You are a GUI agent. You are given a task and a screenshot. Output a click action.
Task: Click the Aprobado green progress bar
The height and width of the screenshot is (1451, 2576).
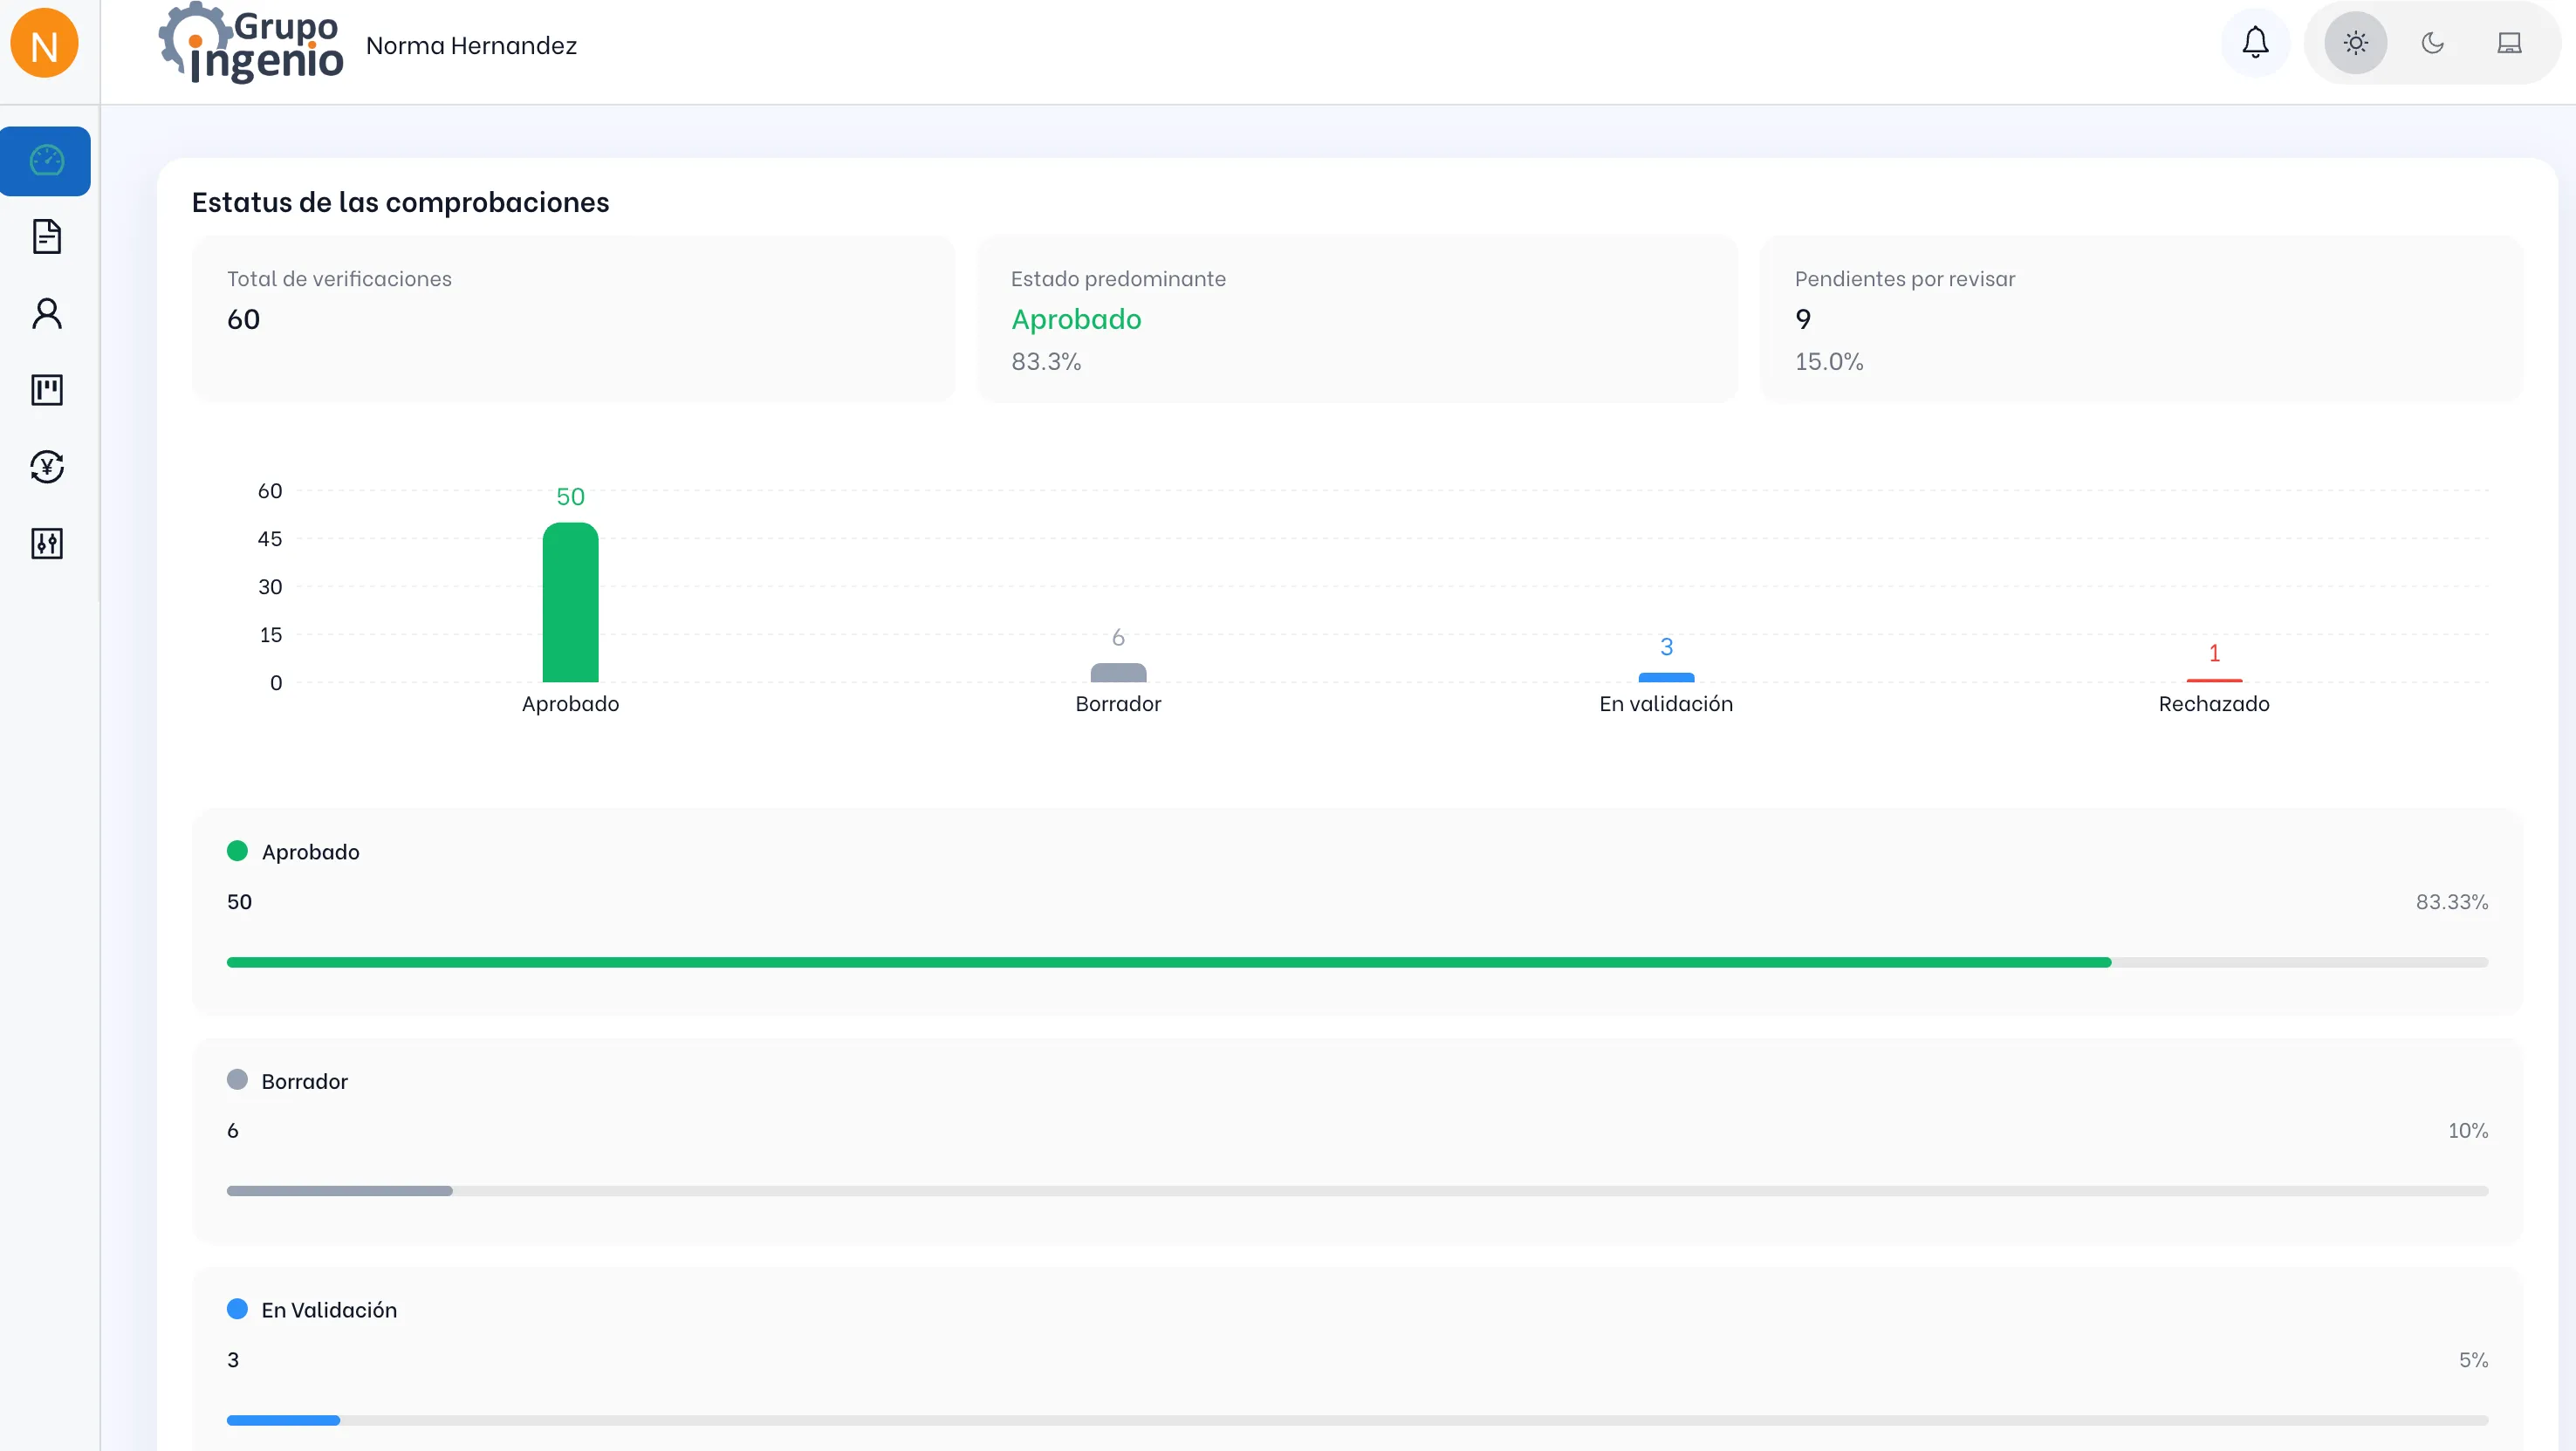coord(1168,962)
